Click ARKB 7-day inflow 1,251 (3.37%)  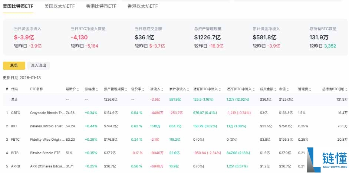237,166
